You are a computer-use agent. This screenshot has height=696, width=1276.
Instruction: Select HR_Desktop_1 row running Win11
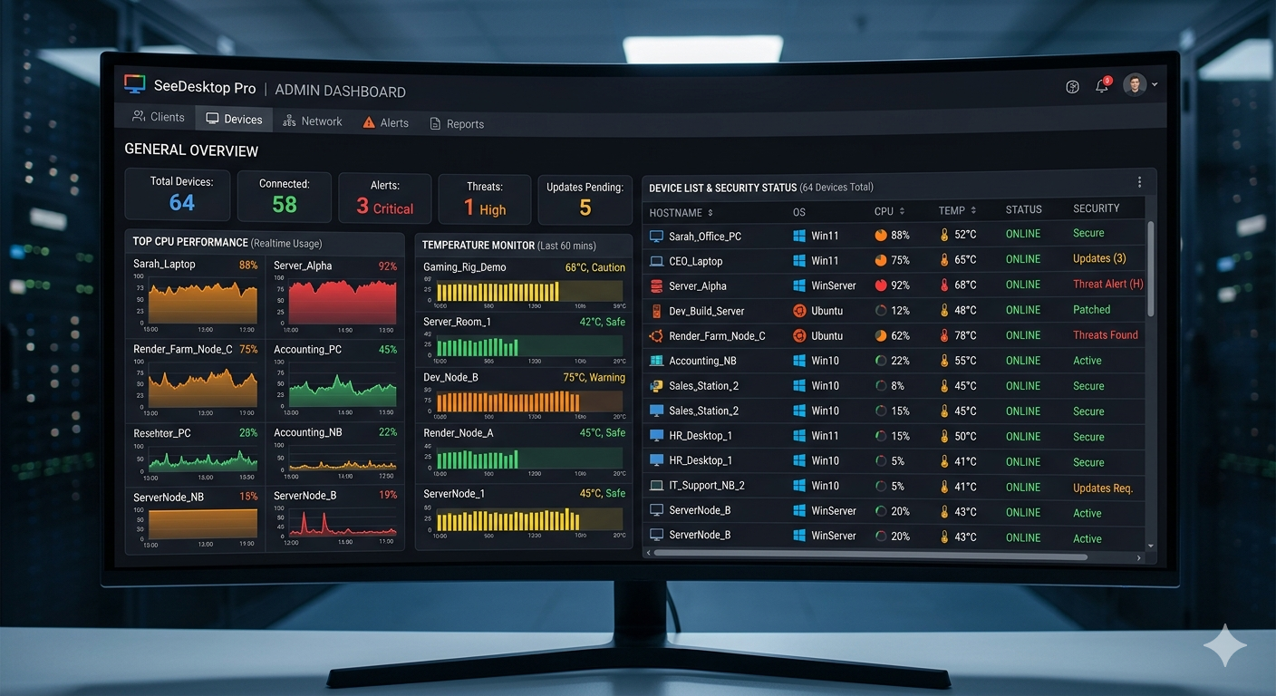click(x=894, y=436)
